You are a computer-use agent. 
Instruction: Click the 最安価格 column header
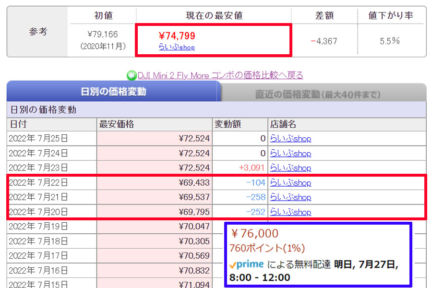point(154,124)
